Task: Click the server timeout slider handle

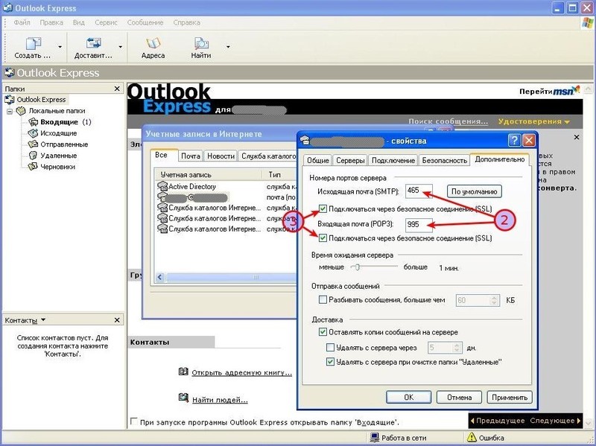Action: click(x=357, y=267)
